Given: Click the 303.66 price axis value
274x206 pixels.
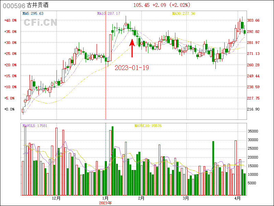Looking at the screenshot, I should coord(253,20).
